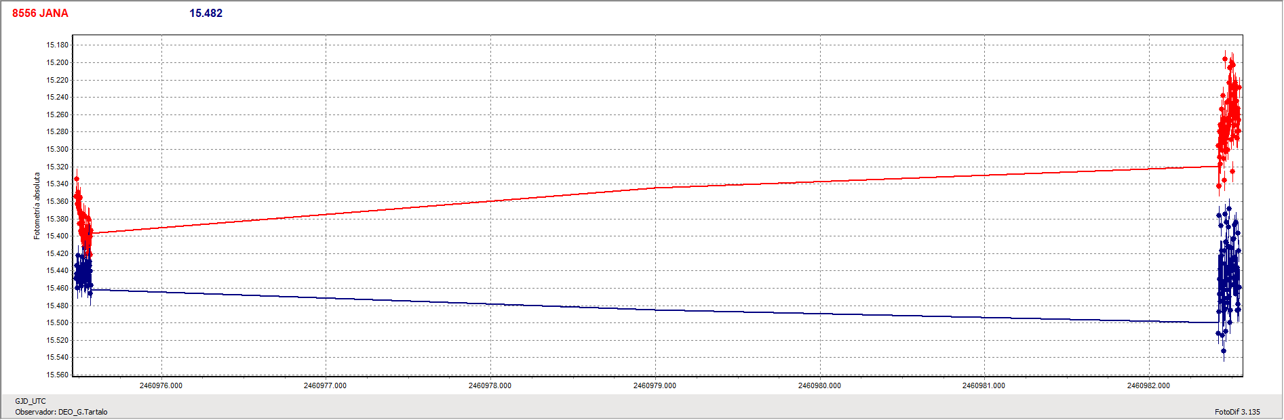Click the blue trend line in the plot
The width and height of the screenshot is (1284, 420).
tap(655, 310)
